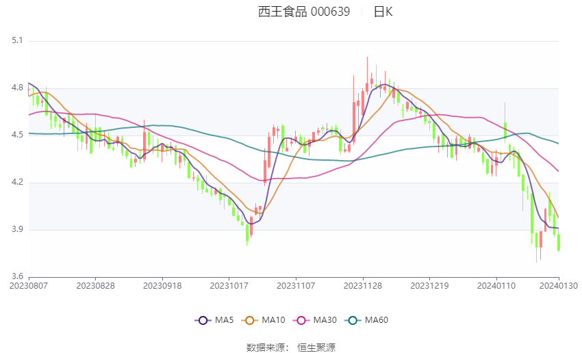Hide the MA30 series via its label

click(x=325, y=320)
